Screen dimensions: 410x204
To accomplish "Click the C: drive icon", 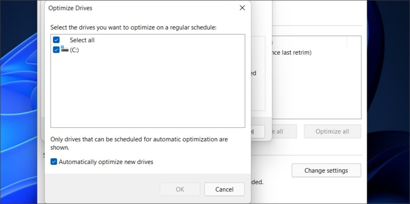I will coord(65,50).
